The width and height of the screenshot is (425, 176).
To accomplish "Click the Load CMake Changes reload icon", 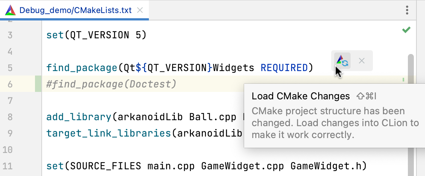I will point(342,60).
